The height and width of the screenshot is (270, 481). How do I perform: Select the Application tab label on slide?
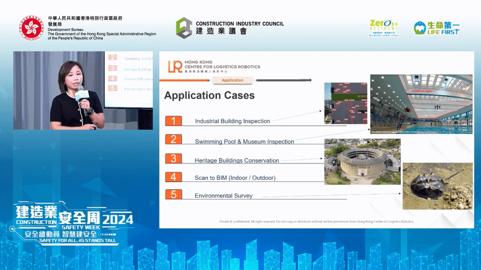pyautogui.click(x=233, y=80)
